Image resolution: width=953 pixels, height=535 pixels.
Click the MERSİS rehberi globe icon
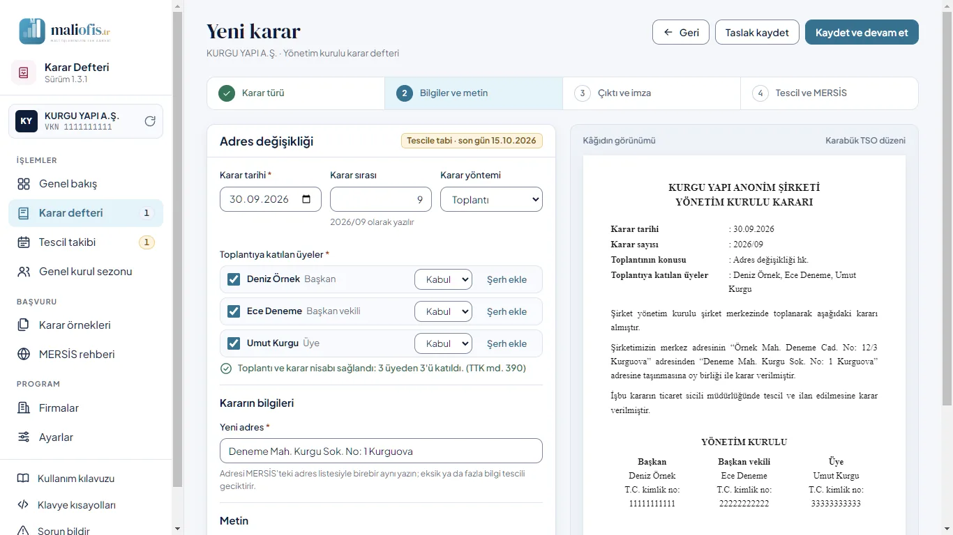pyautogui.click(x=24, y=355)
